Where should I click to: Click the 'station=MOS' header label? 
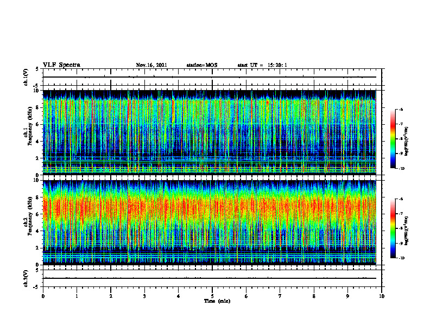tap(202, 65)
